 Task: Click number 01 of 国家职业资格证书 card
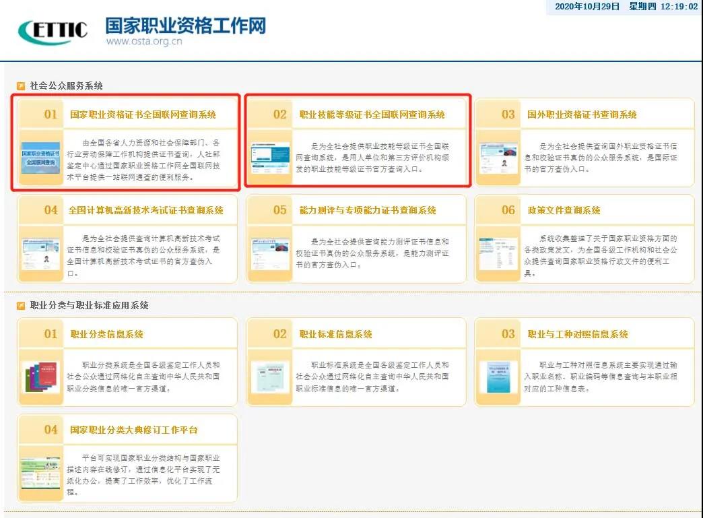(x=51, y=115)
